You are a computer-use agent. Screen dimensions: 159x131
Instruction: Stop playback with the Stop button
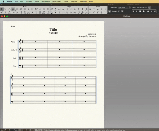click(x=140, y=11)
